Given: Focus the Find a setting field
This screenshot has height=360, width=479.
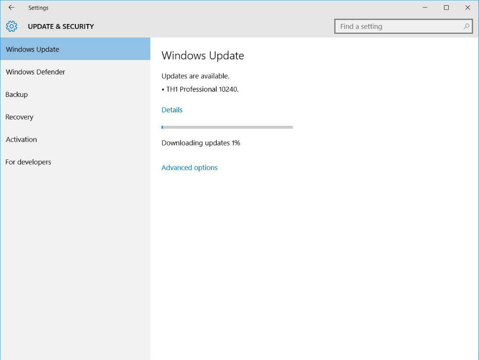Looking at the screenshot, I should pyautogui.click(x=398, y=26).
